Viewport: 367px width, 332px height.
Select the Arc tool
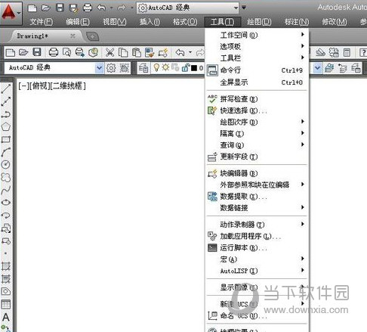(x=6, y=152)
